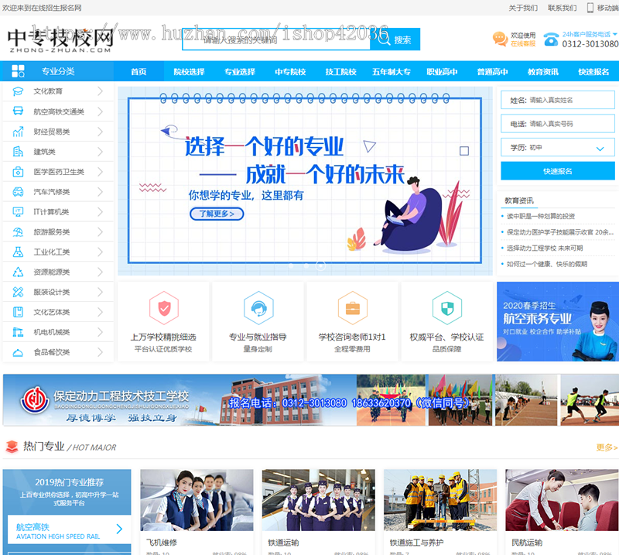Viewport: 619px width, 555px height.
Task: Click the 文化教育 book icon in sidebar
Action: [x=18, y=91]
